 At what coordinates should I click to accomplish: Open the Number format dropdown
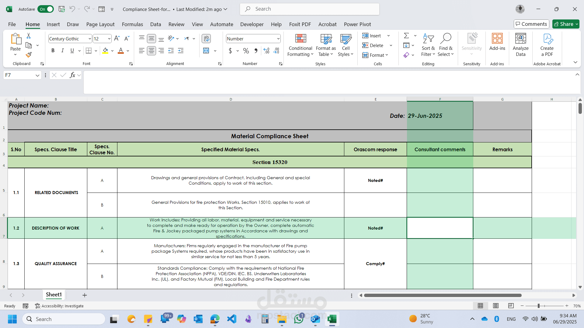(x=278, y=39)
